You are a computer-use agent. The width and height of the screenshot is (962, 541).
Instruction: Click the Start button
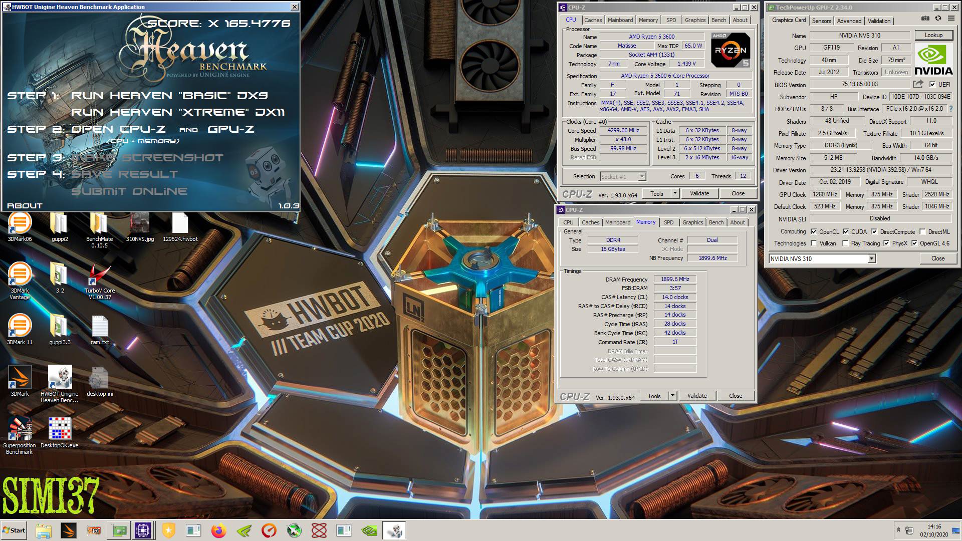click(14, 530)
